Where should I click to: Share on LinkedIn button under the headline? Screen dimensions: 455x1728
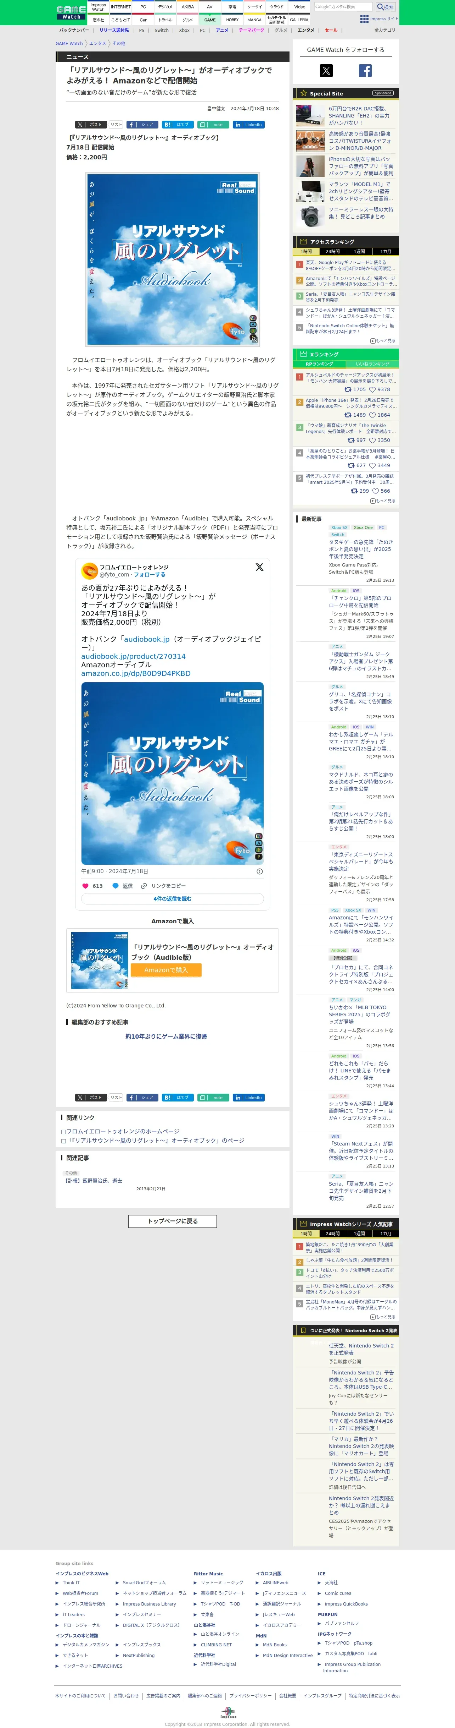coord(249,125)
